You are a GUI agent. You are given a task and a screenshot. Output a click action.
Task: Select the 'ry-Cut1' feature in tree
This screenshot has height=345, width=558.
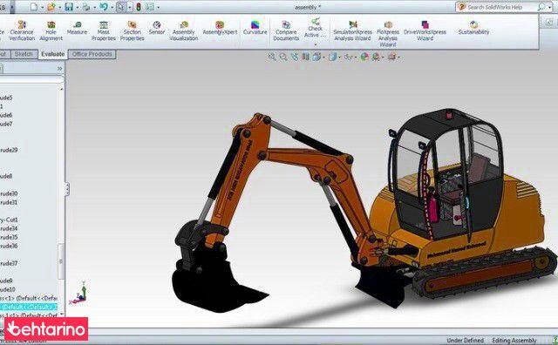9,220
